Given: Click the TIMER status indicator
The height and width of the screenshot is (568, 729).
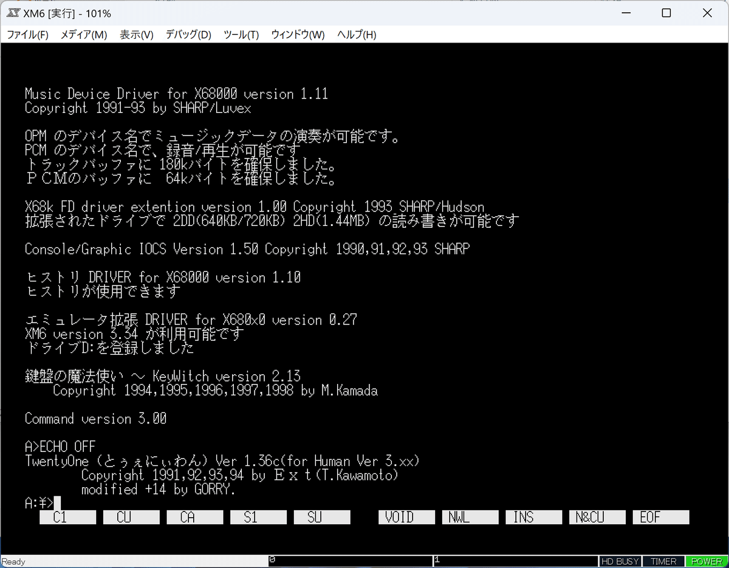Looking at the screenshot, I should pos(663,562).
